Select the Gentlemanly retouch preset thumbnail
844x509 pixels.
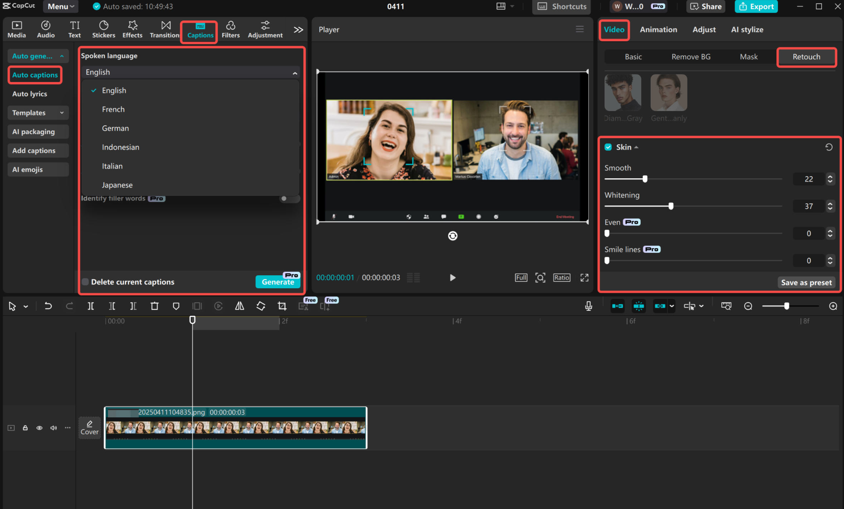668,92
